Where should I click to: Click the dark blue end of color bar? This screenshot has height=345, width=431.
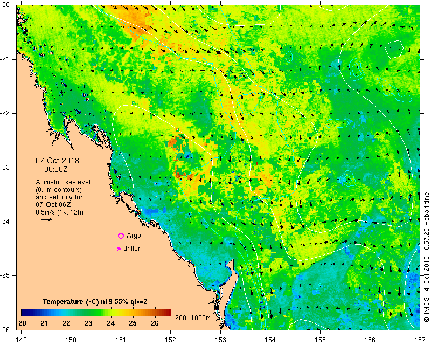coord(25,313)
